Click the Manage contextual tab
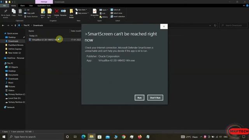 44,2
